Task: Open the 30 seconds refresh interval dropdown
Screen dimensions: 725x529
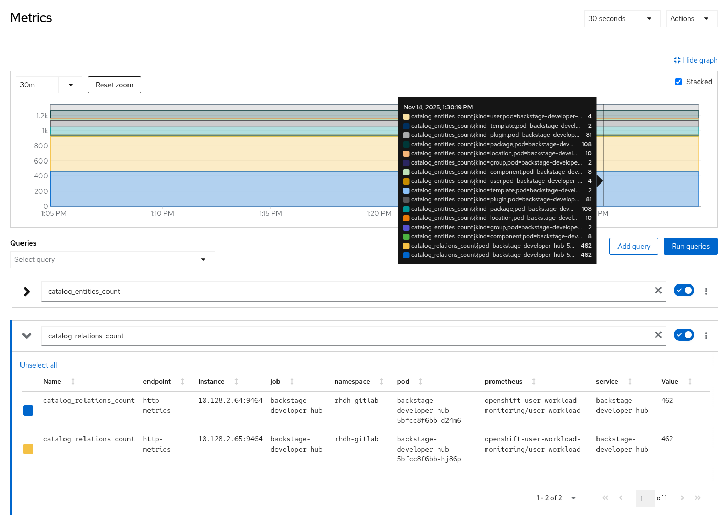Action: pos(622,18)
